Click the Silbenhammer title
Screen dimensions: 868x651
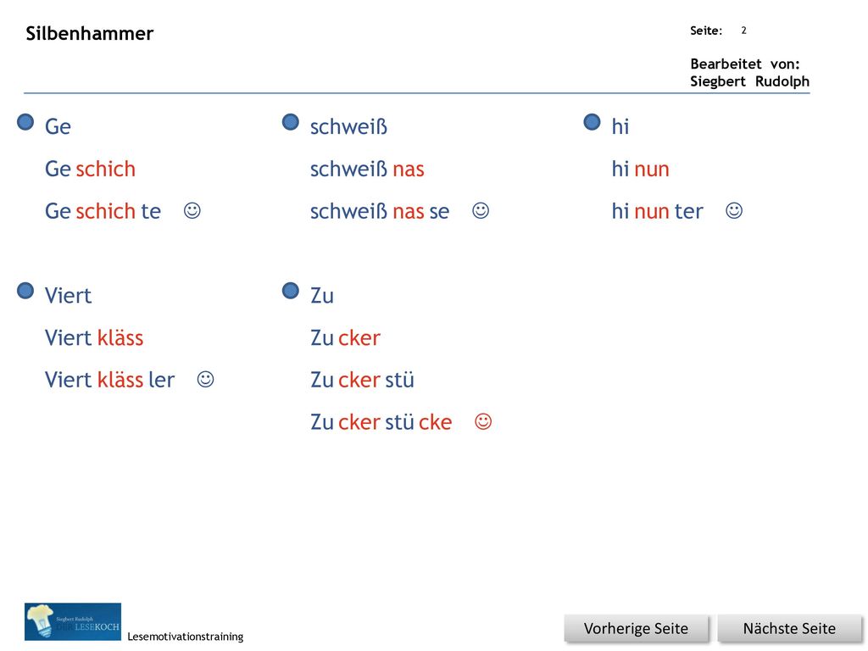[x=90, y=33]
